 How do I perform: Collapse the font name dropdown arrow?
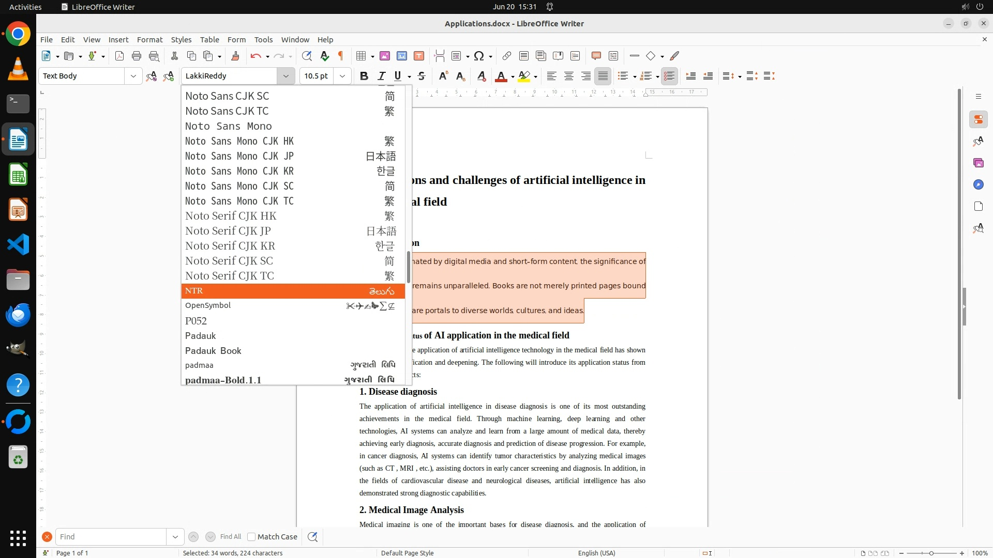tap(285, 76)
